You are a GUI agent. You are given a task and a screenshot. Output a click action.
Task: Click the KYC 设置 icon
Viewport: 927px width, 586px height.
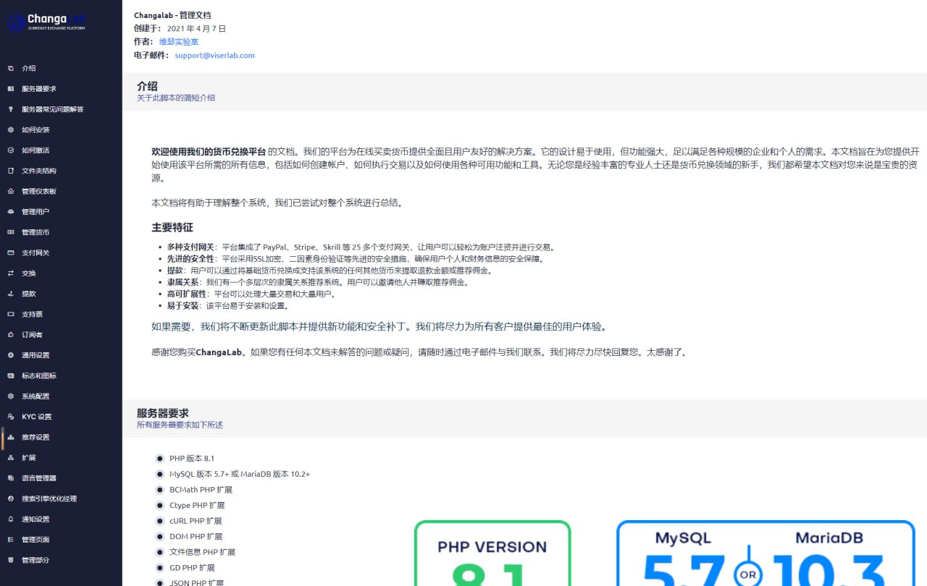(x=10, y=416)
